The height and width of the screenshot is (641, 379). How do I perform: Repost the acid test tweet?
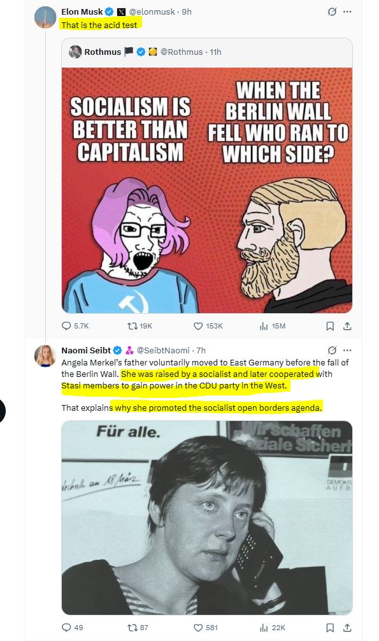tap(139, 326)
